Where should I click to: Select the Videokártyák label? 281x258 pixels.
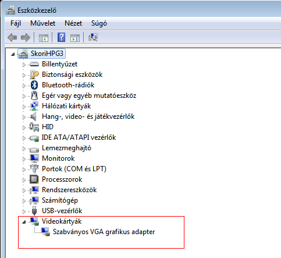62,221
